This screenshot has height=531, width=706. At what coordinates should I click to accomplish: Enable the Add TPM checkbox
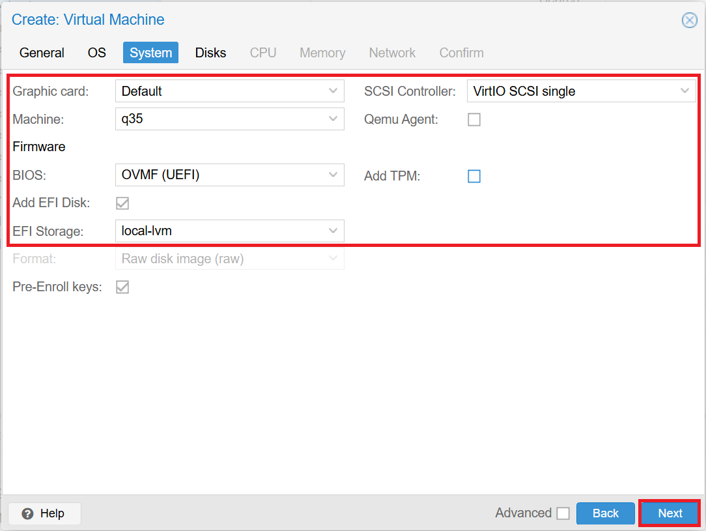[474, 176]
